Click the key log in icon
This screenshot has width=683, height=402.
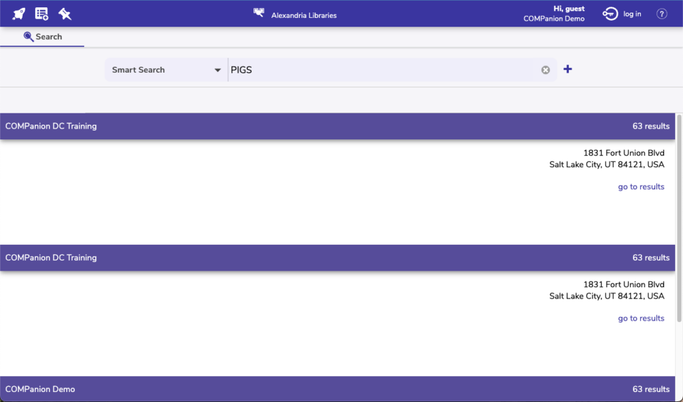pyautogui.click(x=610, y=14)
